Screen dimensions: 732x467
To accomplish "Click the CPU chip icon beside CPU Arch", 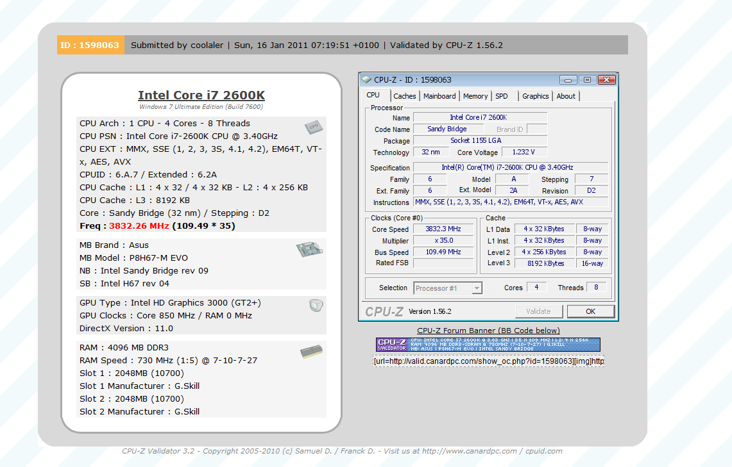I will point(313,127).
